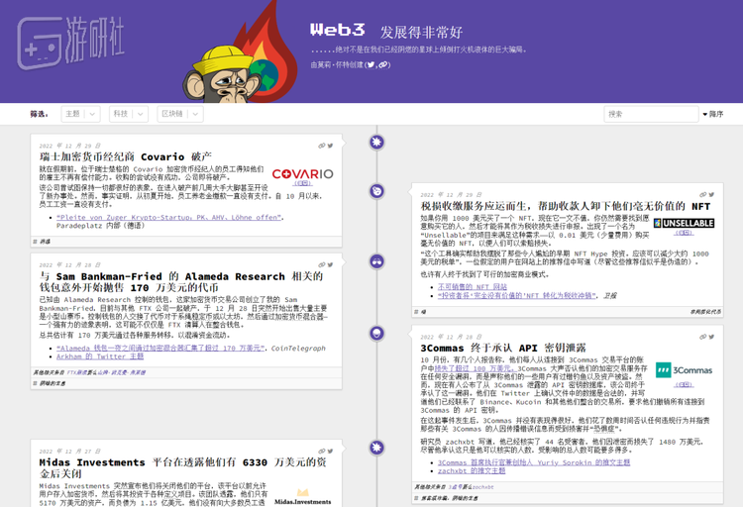Open the 科技 filter dropdown
This screenshot has height=507, width=743.
(x=129, y=114)
